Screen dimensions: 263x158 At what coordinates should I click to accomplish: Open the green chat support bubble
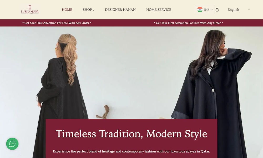click(12, 144)
